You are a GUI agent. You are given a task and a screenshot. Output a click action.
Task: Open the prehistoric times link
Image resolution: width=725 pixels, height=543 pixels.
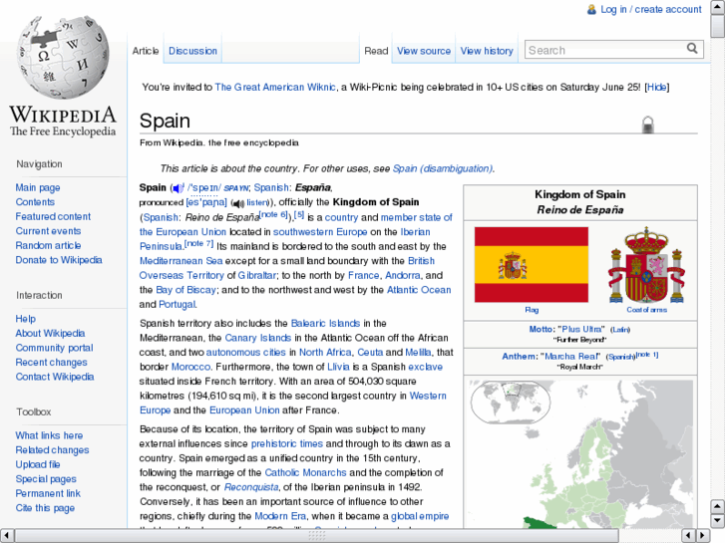[x=286, y=443]
